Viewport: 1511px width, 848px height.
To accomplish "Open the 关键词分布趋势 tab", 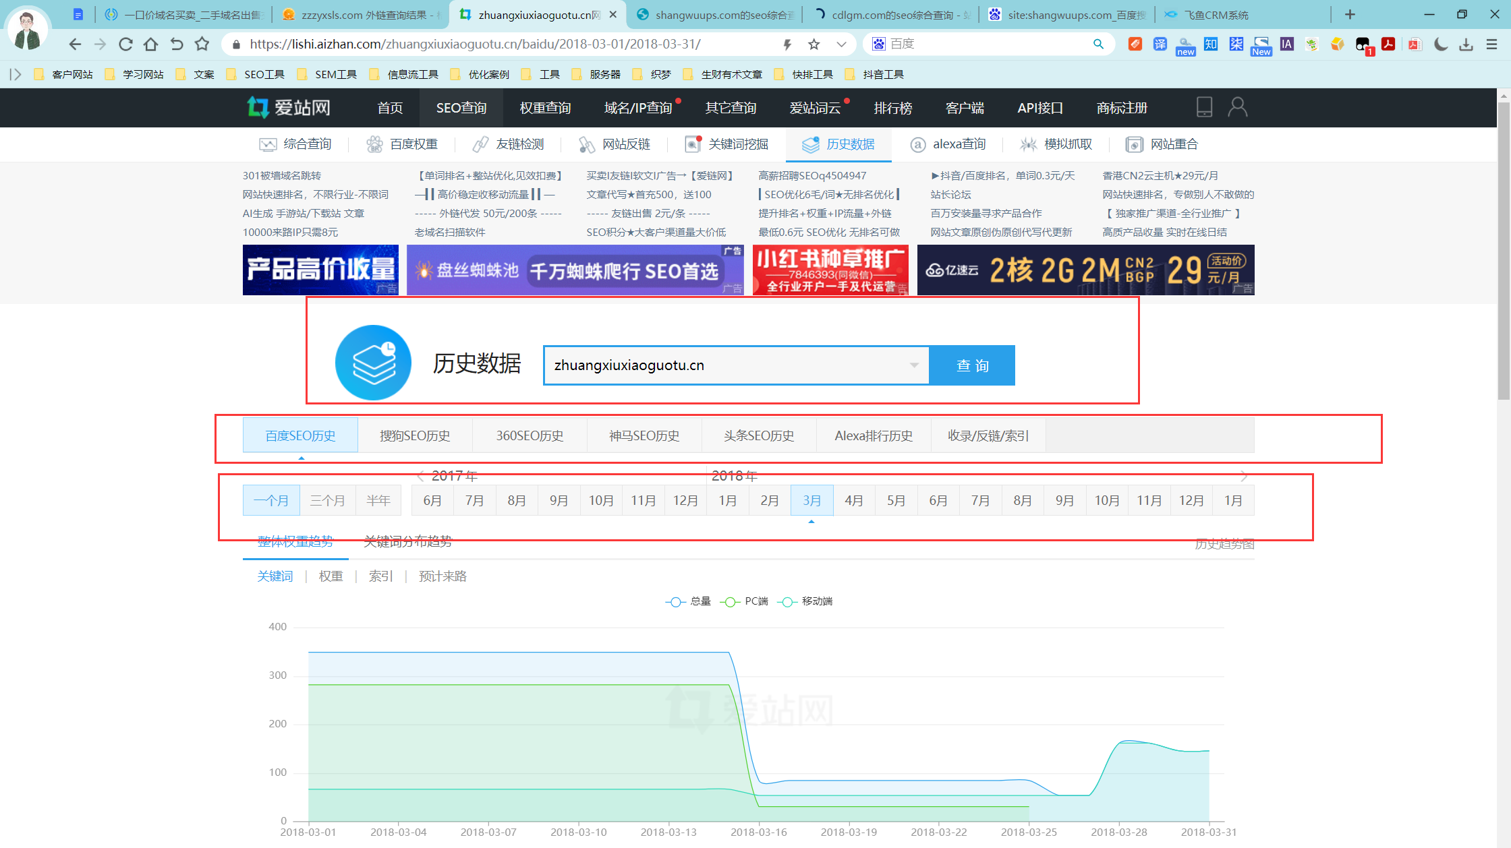I will 407,541.
